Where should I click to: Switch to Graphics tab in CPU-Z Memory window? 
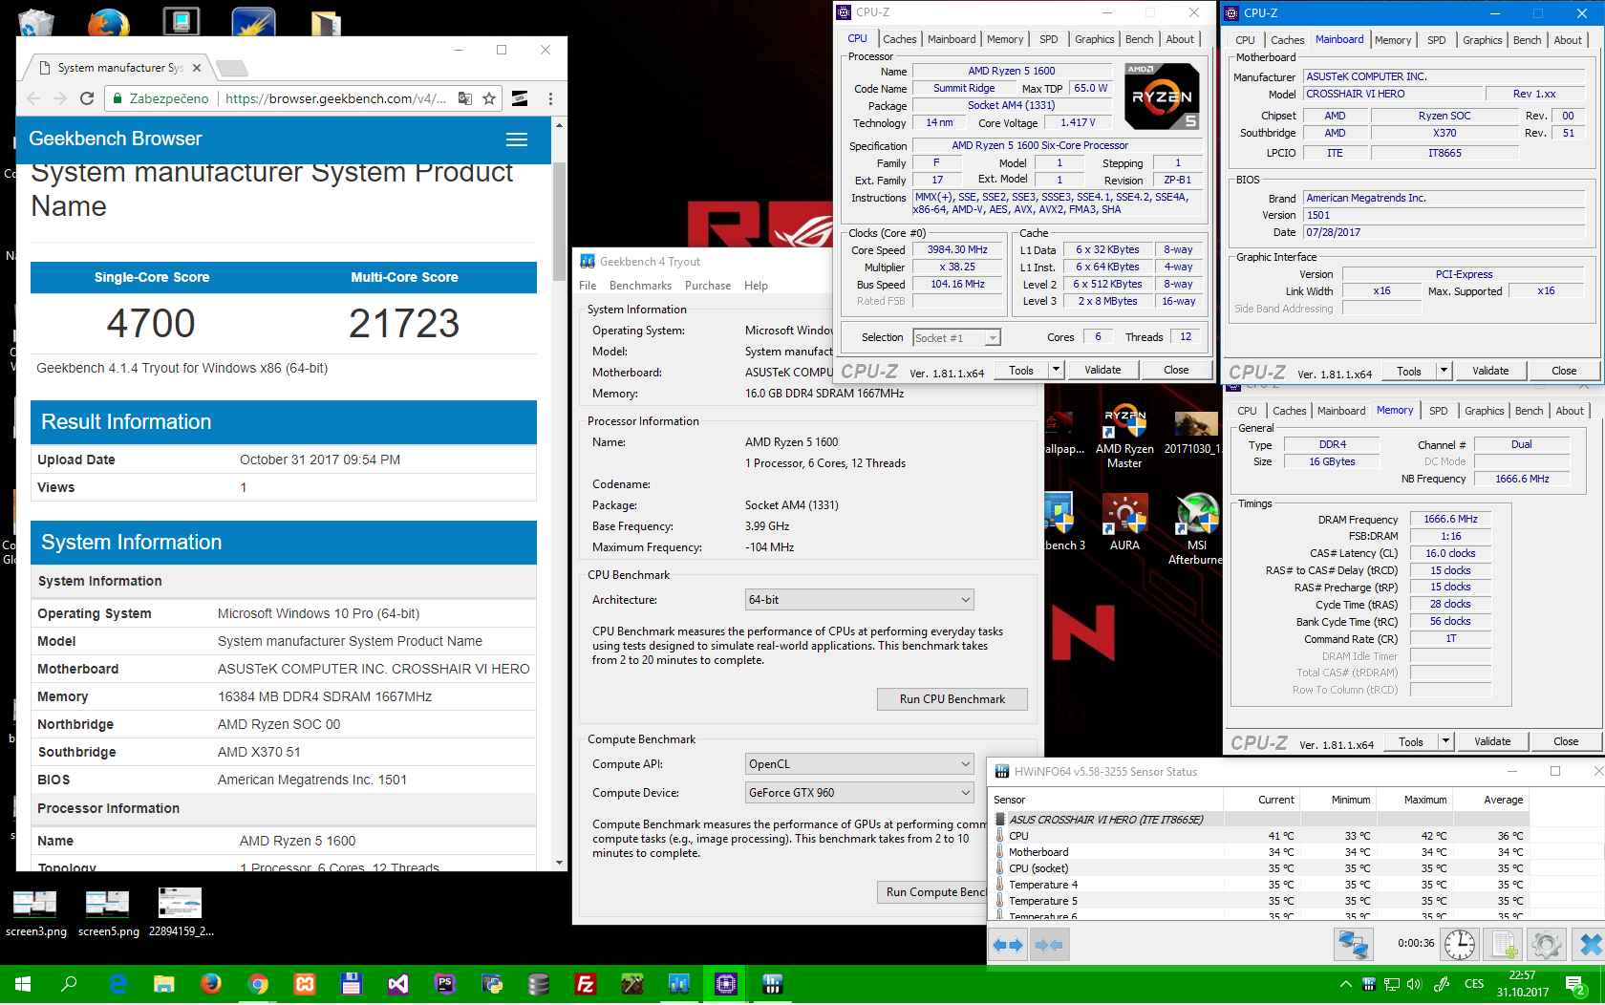point(1484,411)
